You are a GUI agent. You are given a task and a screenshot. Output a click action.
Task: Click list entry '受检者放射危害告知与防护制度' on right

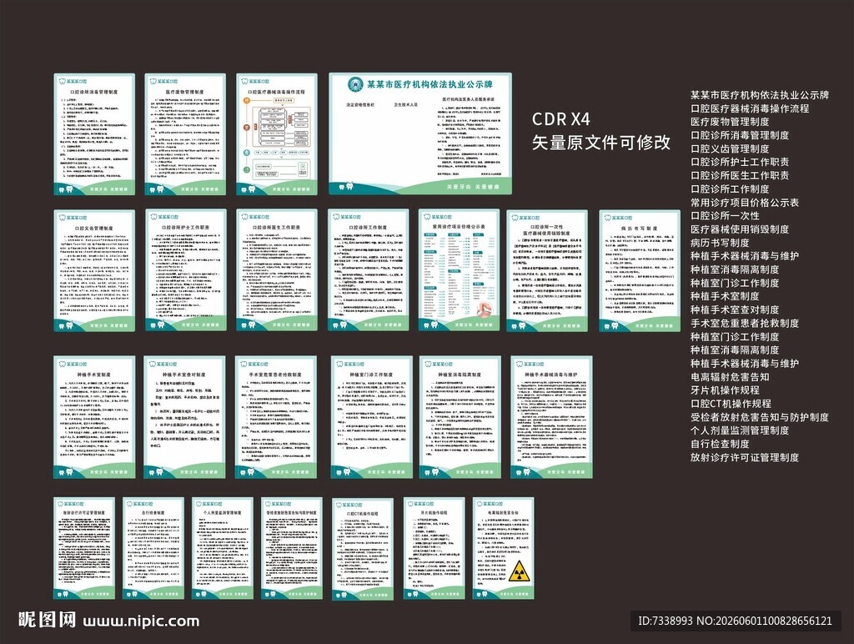(760, 417)
